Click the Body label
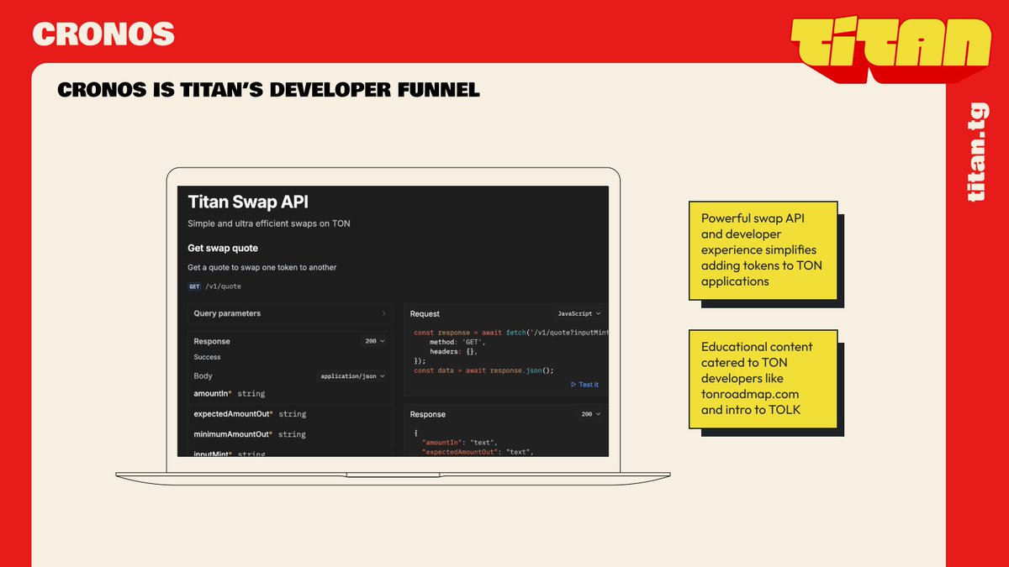Viewport: 1009px width, 567px height. click(x=203, y=376)
